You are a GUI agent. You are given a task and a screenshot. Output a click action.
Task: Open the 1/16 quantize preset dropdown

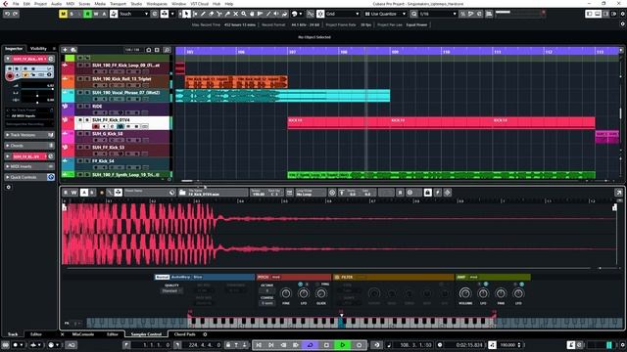pos(438,14)
